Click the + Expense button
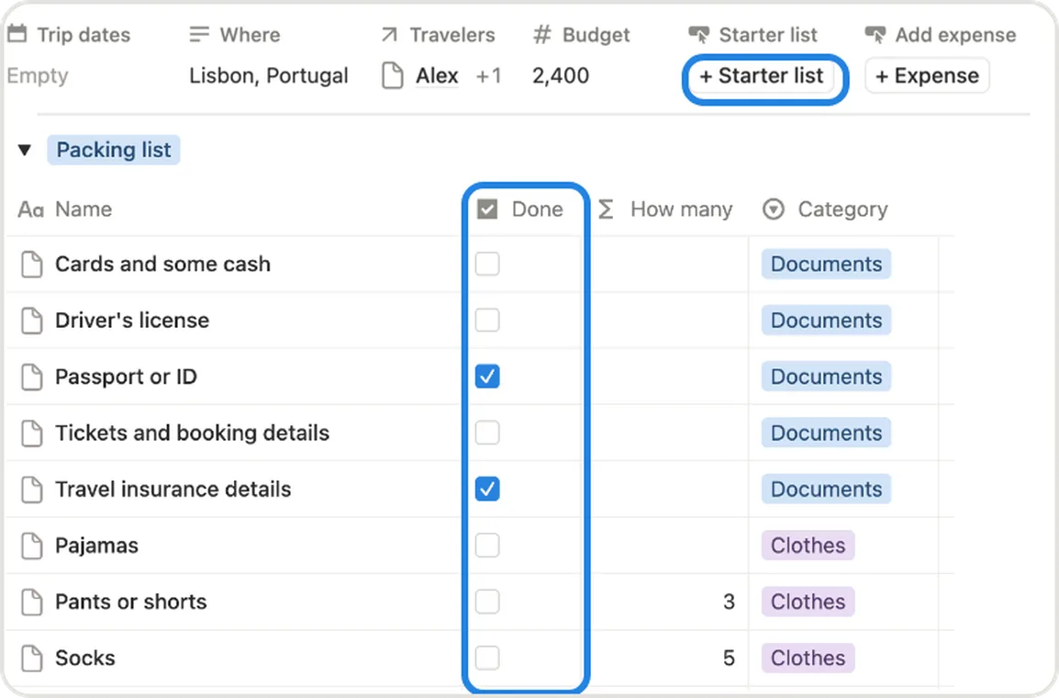 coord(927,75)
